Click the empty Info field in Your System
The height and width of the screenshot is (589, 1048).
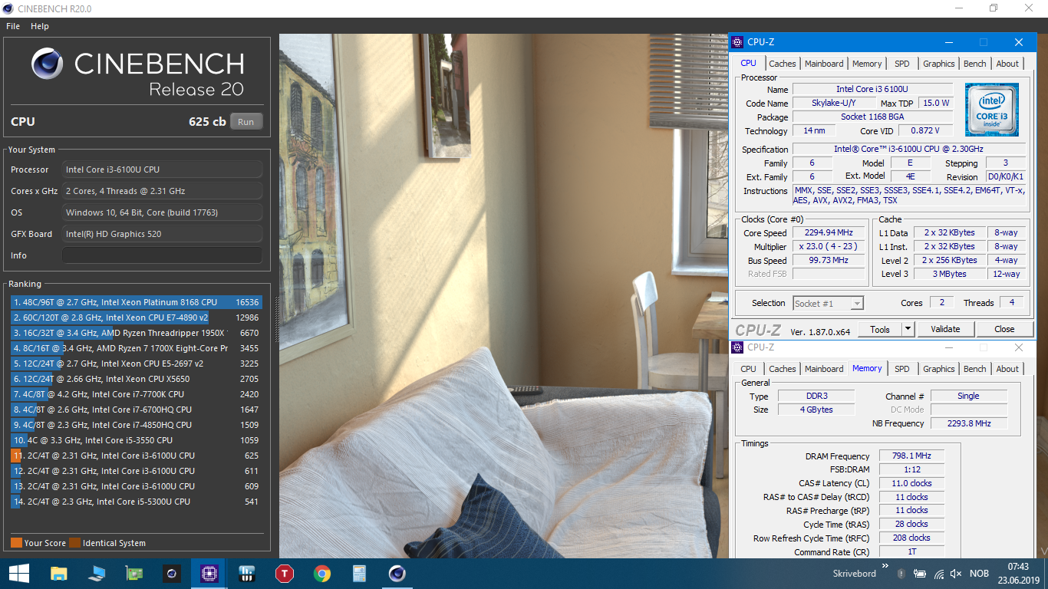[162, 255]
